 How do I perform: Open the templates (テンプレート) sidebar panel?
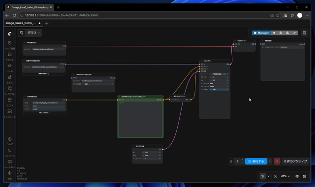10,114
